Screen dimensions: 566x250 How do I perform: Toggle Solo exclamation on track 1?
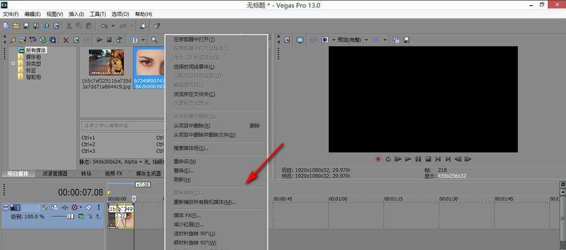click(99, 207)
